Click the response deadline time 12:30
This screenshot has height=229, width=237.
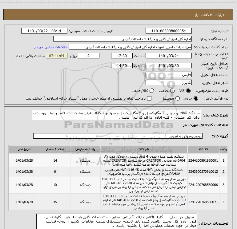pos(122,56)
